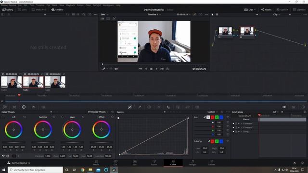
Task: Open the viewer options three-dot menu
Action: point(206,14)
